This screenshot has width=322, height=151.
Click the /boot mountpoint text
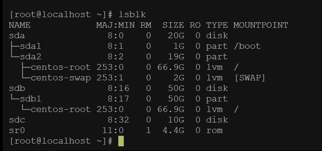pyautogui.click(x=247, y=46)
